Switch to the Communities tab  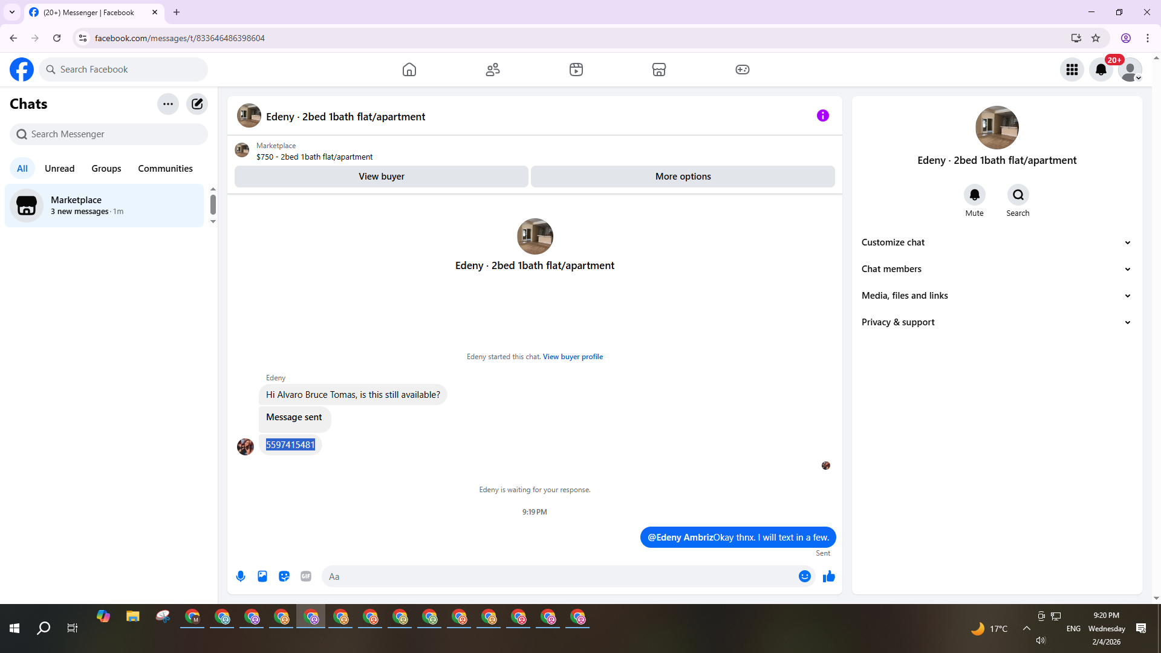(165, 169)
